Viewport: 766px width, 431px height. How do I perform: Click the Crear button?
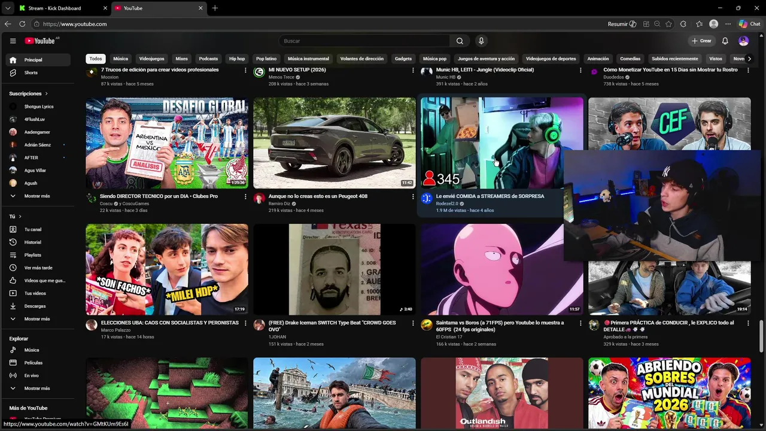coord(701,41)
